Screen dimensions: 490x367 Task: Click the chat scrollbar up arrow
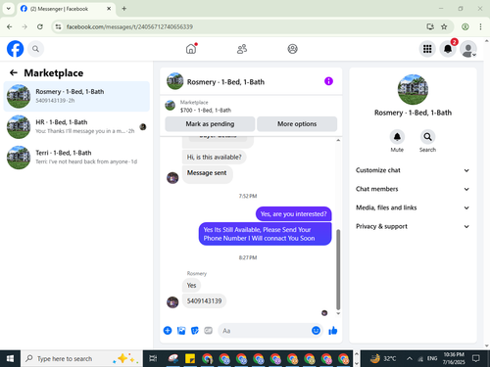point(338,140)
